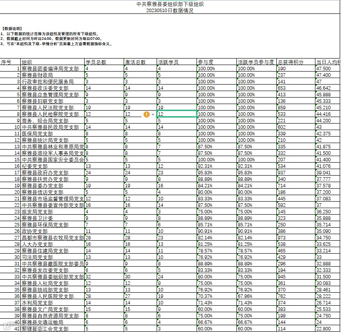This screenshot has height=333, width=341.
Task: Select the points cell 762
Action: pyautogui.click(x=296, y=296)
